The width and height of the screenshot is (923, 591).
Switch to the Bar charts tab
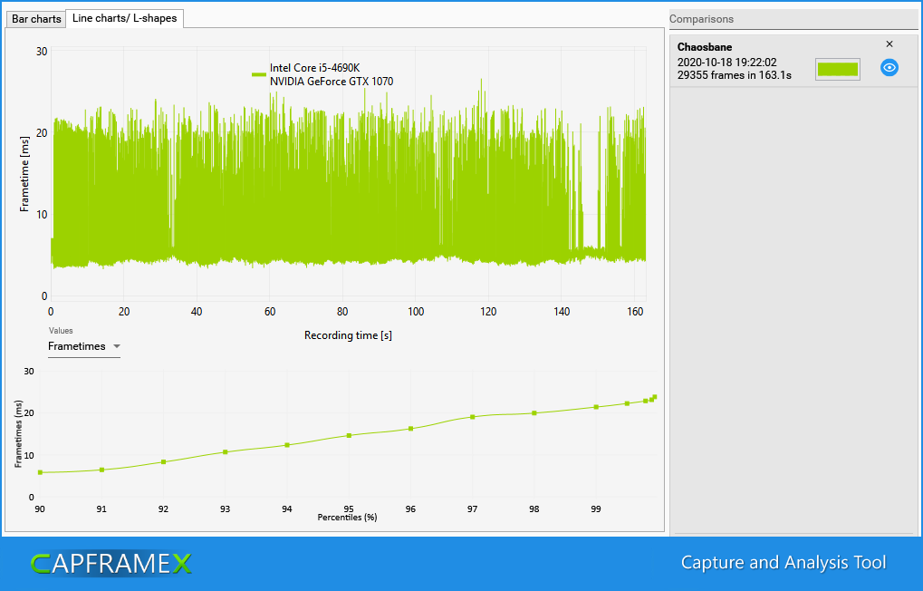pyautogui.click(x=36, y=19)
